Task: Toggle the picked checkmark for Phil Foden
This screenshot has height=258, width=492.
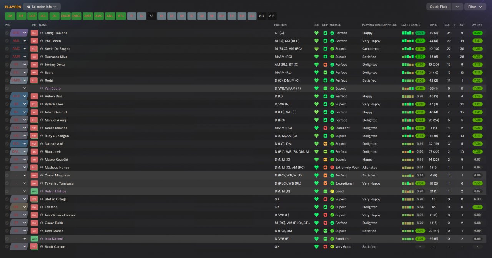Action: point(7,41)
